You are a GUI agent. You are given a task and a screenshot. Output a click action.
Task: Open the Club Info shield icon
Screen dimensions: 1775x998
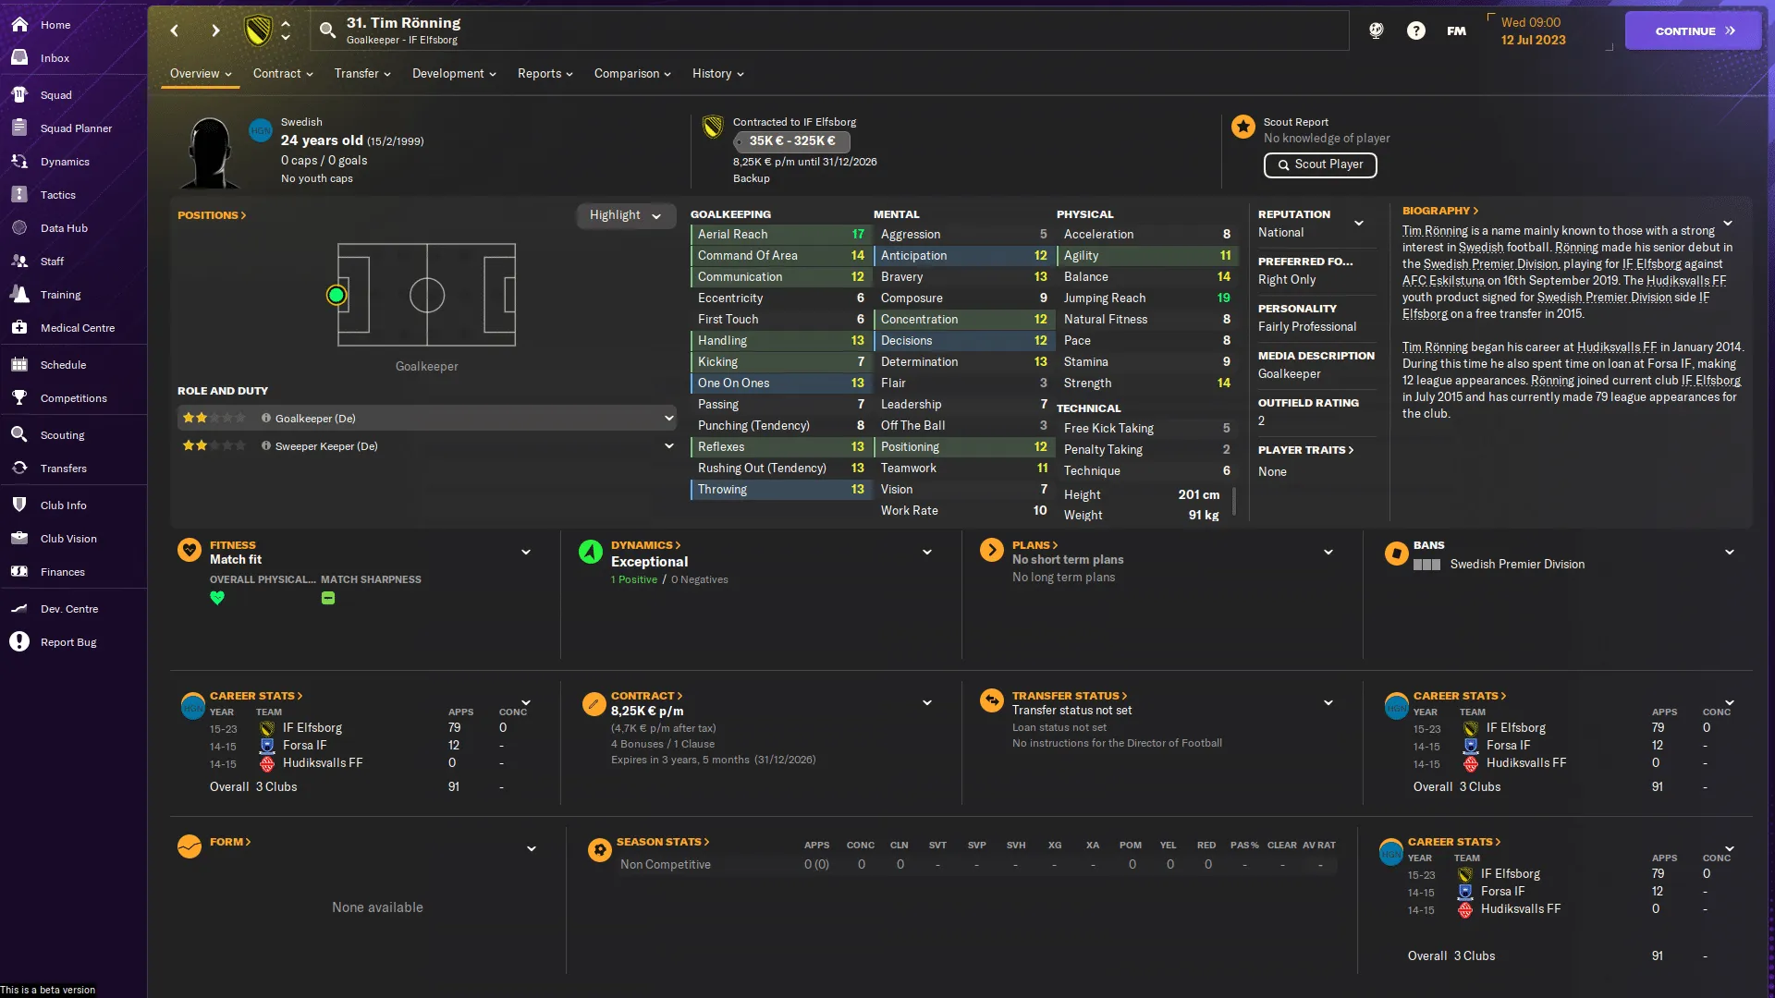(x=19, y=505)
